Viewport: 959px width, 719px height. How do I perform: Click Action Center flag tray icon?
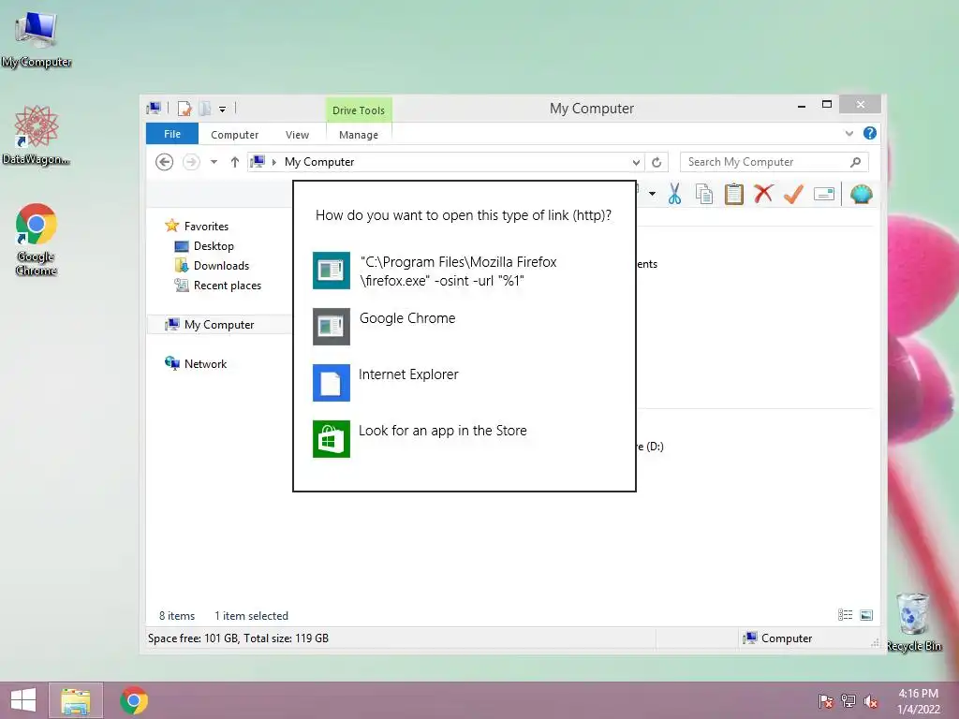(x=826, y=701)
